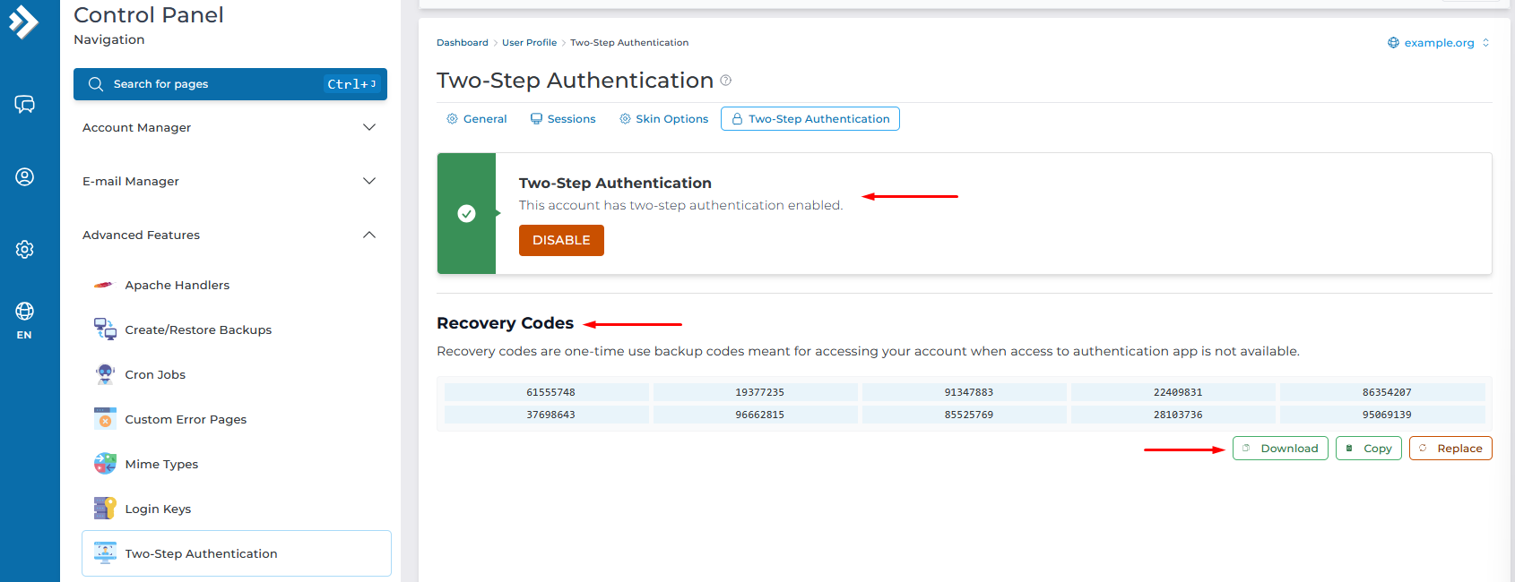The height and width of the screenshot is (582, 1515).
Task: Open the chat messages sidebar icon
Action: point(24,105)
